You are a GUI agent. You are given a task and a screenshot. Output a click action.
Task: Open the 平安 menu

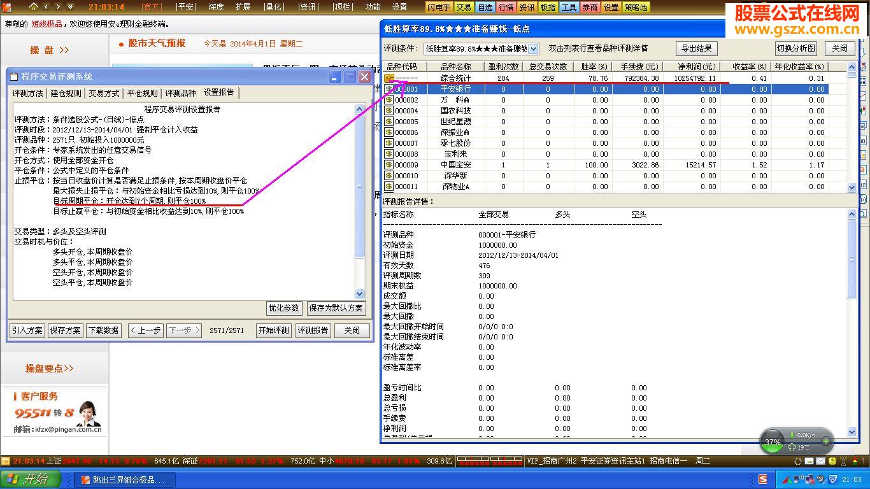click(185, 7)
